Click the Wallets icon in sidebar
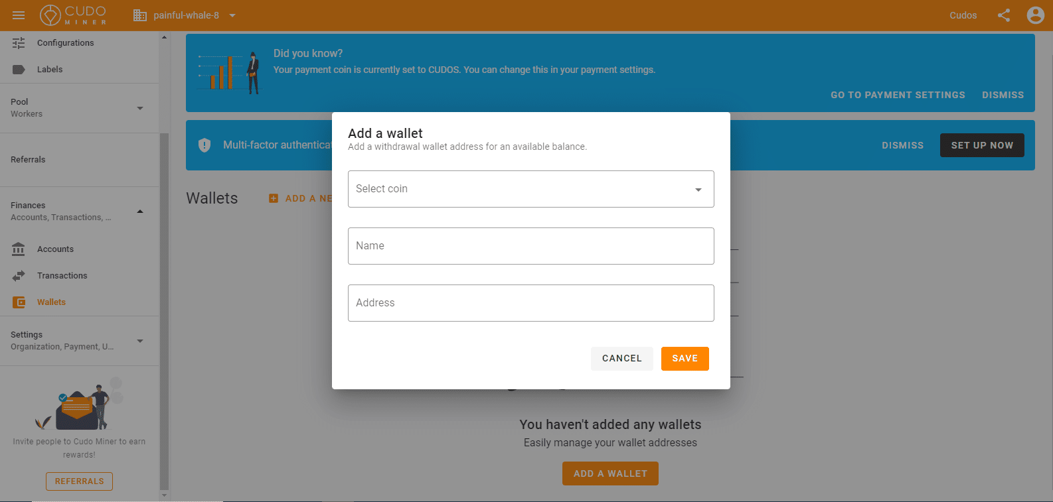 tap(19, 302)
